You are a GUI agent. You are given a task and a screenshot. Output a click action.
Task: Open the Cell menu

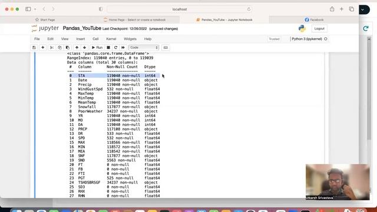point(95,39)
